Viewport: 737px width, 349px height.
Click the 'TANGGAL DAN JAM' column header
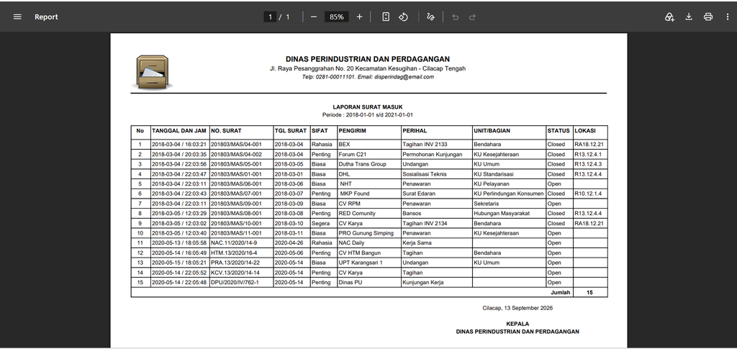(179, 131)
